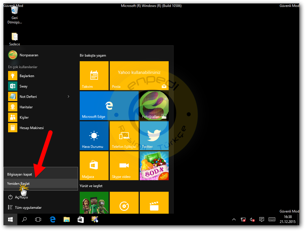Click the muted volume tray icon
The width and height of the screenshot is (305, 231).
[x=252, y=219]
